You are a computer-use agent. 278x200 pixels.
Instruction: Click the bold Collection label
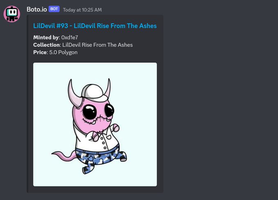coord(47,45)
